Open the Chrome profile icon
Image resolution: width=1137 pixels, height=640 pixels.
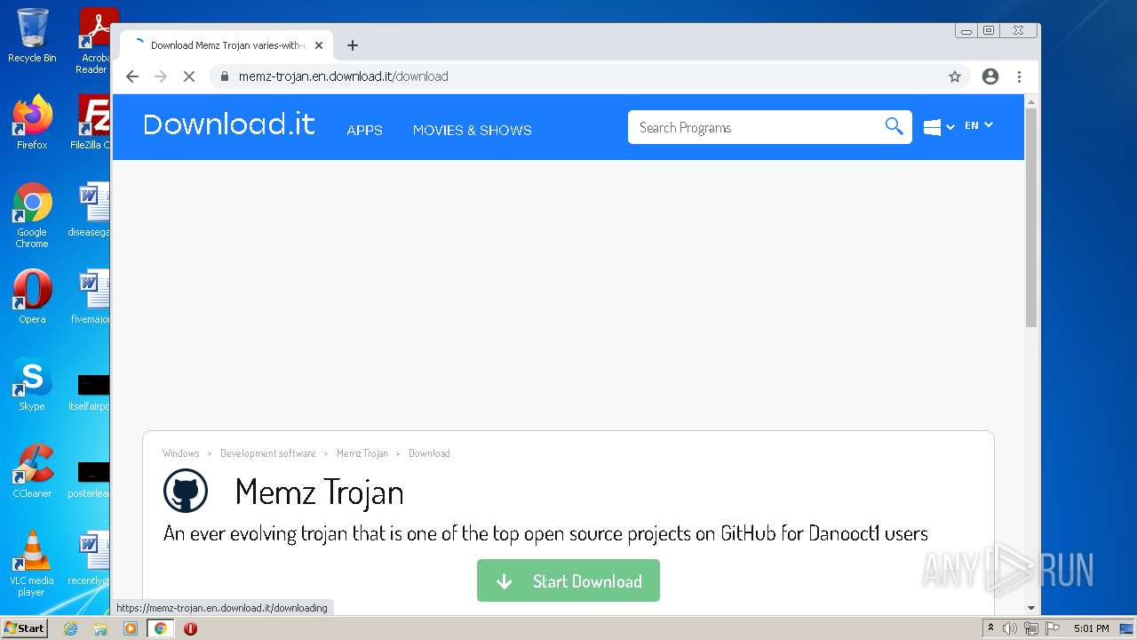[990, 76]
